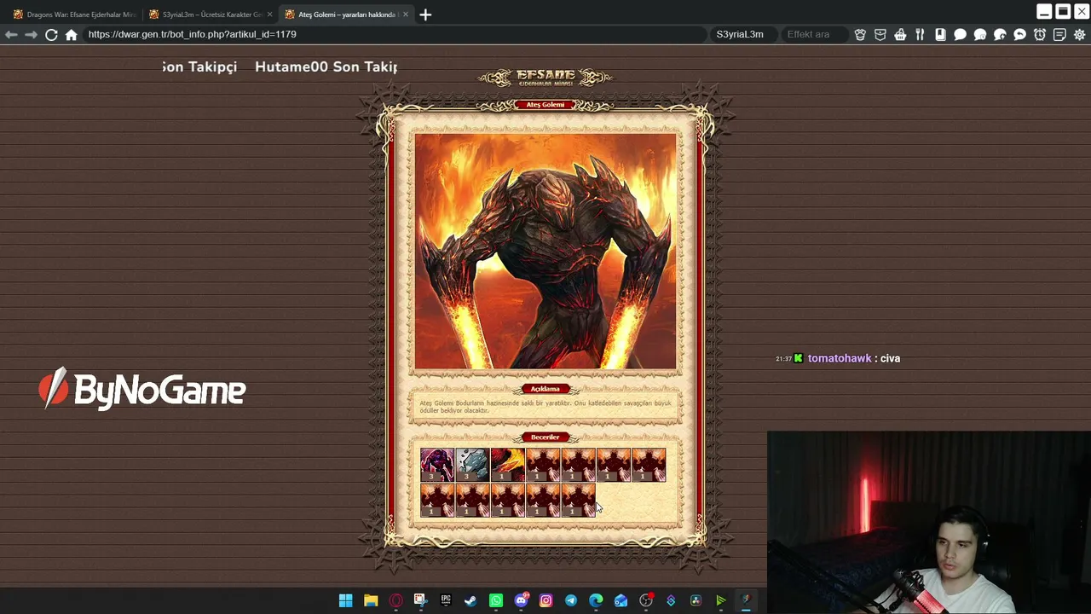Screen dimensions: 1091x614
Task: Open the shopping basket icon in the toolbar
Action: pos(900,34)
